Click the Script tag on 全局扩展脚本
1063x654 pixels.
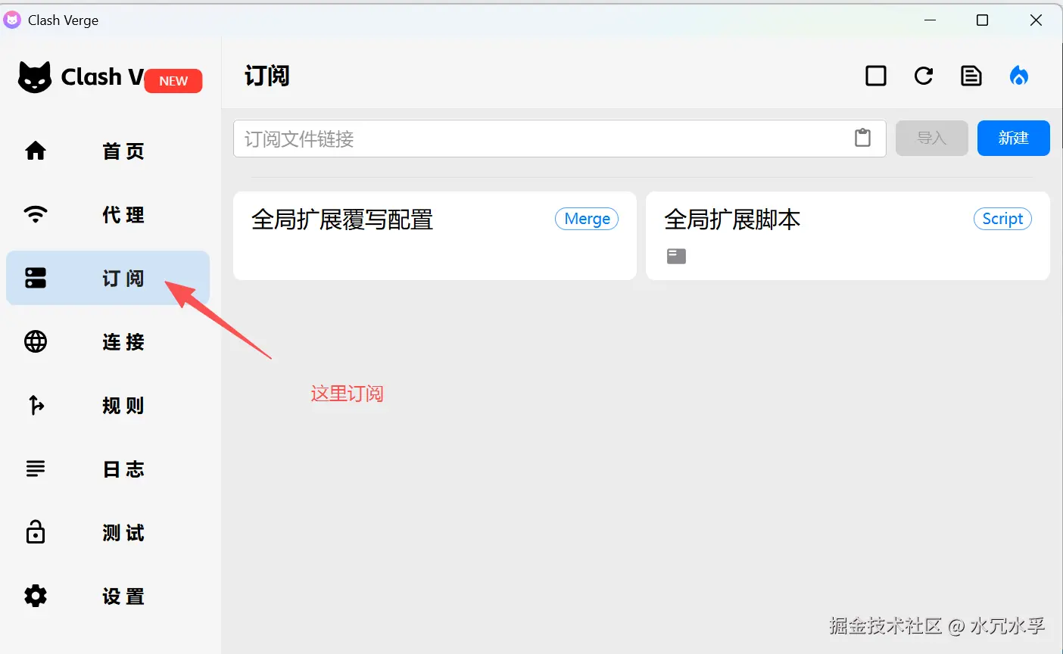coord(1002,219)
